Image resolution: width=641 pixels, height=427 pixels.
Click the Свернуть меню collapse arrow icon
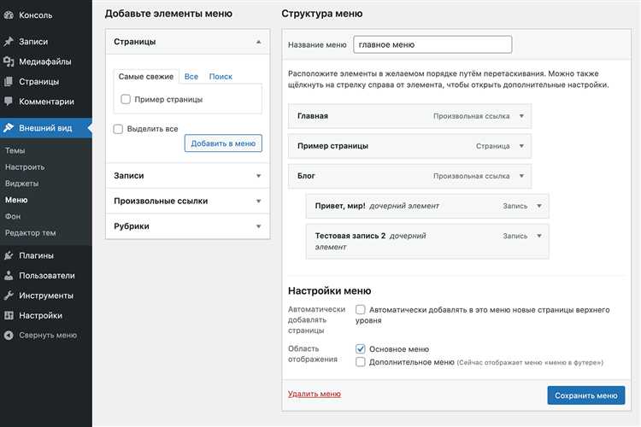tap(9, 335)
